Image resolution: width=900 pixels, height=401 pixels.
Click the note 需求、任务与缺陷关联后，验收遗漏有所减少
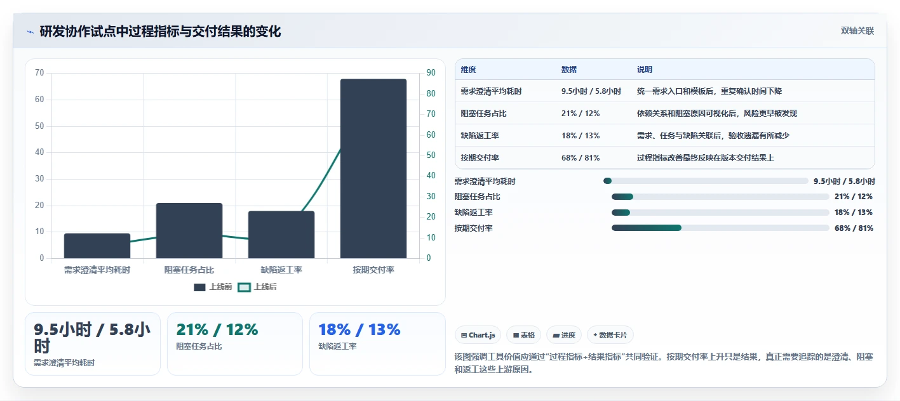(x=713, y=136)
